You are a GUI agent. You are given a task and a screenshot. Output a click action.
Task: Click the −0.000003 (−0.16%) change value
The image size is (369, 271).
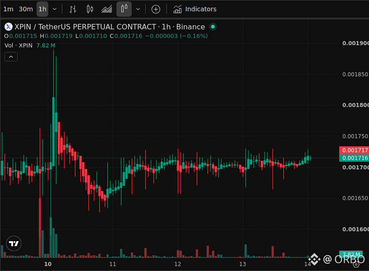point(176,36)
